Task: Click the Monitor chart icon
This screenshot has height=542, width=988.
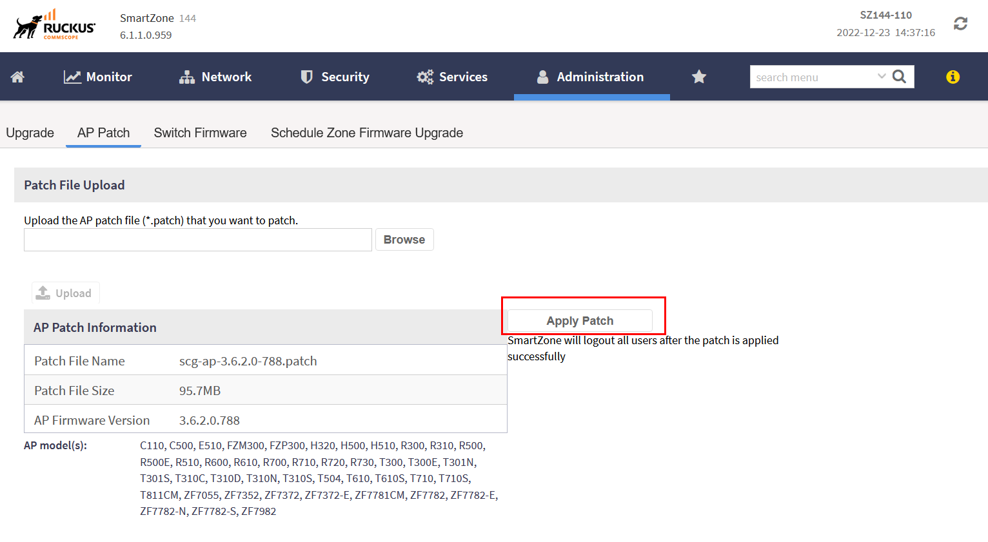Action: 72,77
